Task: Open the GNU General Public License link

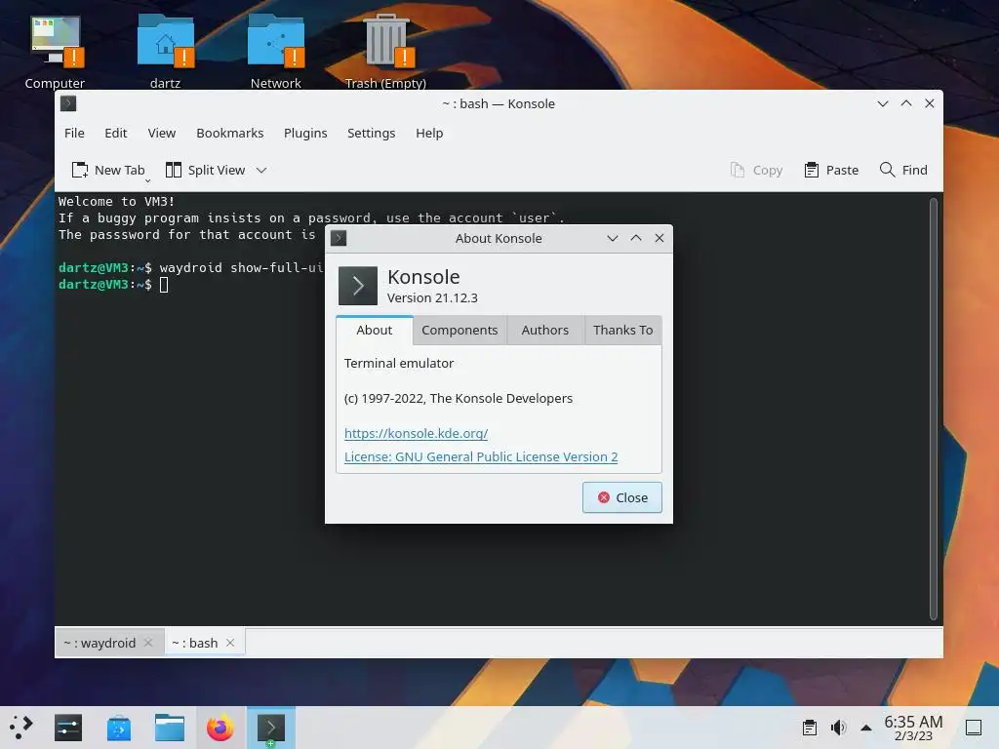Action: 481,456
